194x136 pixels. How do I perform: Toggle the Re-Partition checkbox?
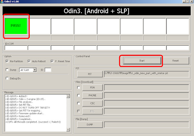pos(7,61)
